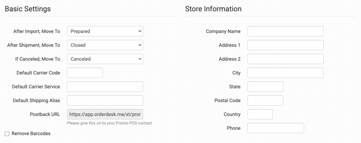Click the Remove Barcodes label text

pyautogui.click(x=31, y=134)
